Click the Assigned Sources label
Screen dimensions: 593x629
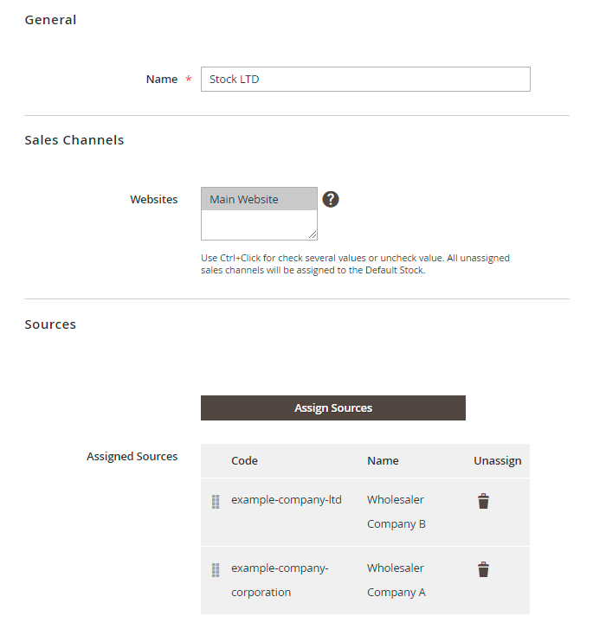tap(132, 456)
